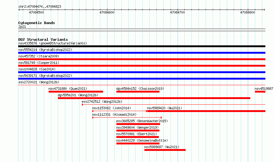The height and width of the screenshot is (162, 274).
Task: Click the DGV Structural Variants track title
Action: click(43, 39)
